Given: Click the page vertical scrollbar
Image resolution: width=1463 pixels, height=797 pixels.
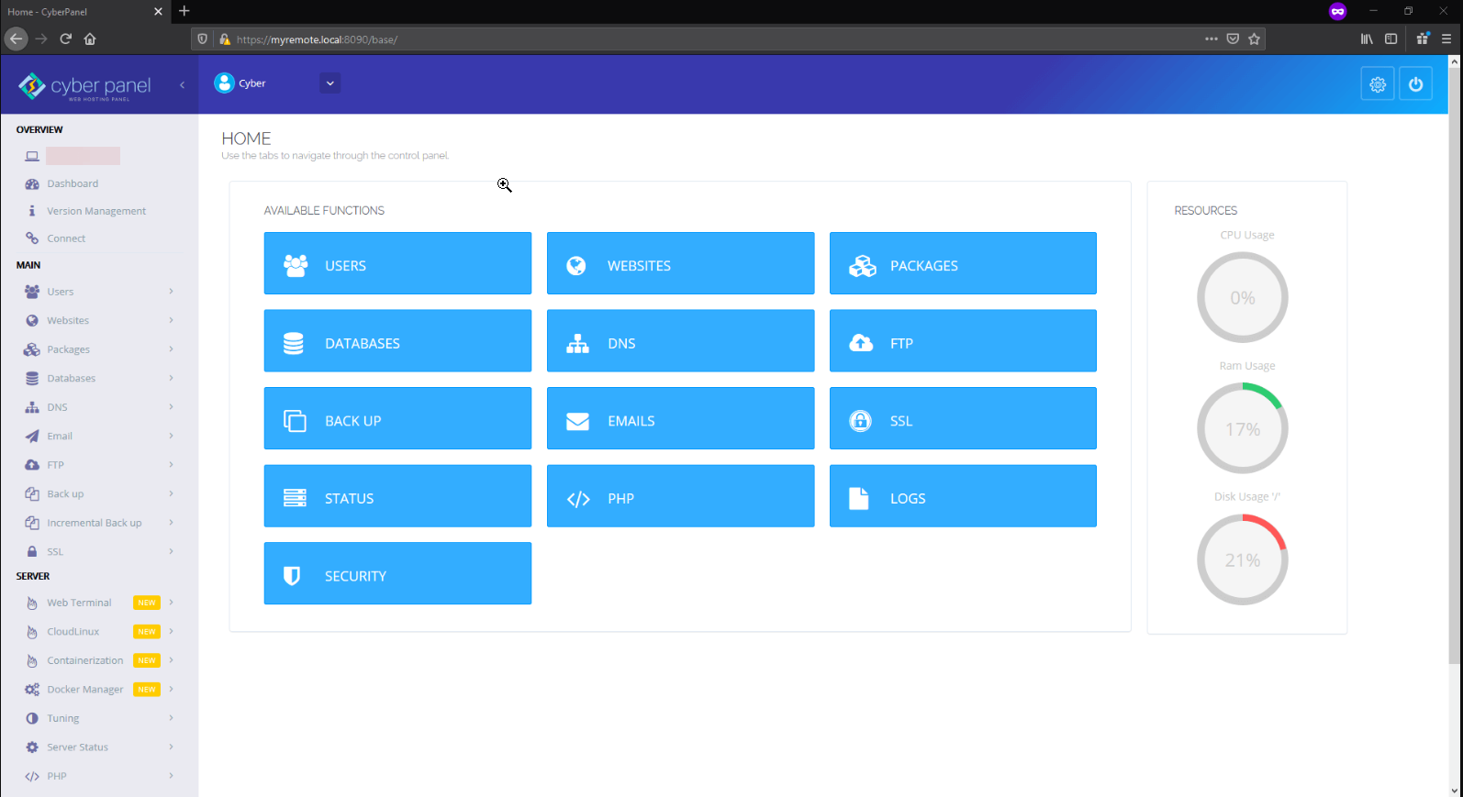Looking at the screenshot, I should coord(1454,365).
